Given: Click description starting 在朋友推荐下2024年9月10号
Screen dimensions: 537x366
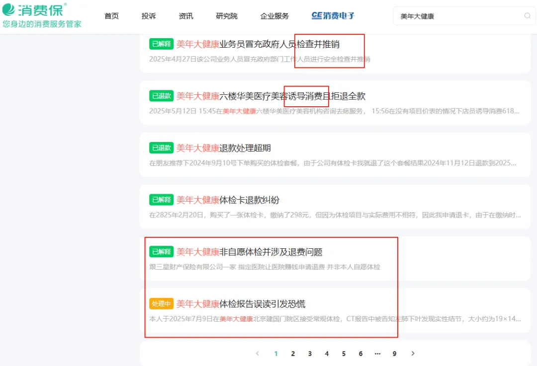Looking at the screenshot, I should click(x=333, y=163).
